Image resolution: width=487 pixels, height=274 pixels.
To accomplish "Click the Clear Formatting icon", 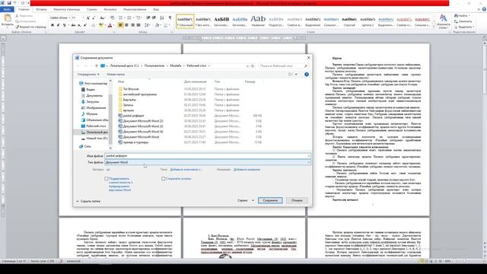I will tap(112, 18).
